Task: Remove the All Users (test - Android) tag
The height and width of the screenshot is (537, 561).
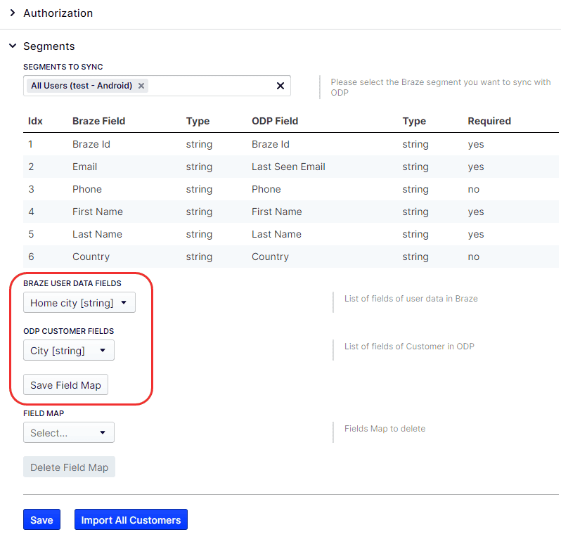Action: [x=141, y=86]
